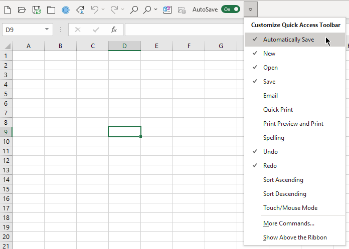Add Spelling to the Quick Access Toolbar

pos(295,138)
